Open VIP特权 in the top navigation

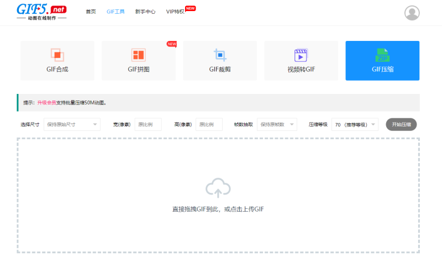point(175,12)
